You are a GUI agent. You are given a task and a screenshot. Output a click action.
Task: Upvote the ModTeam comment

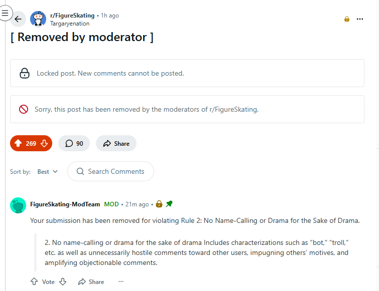(34, 281)
